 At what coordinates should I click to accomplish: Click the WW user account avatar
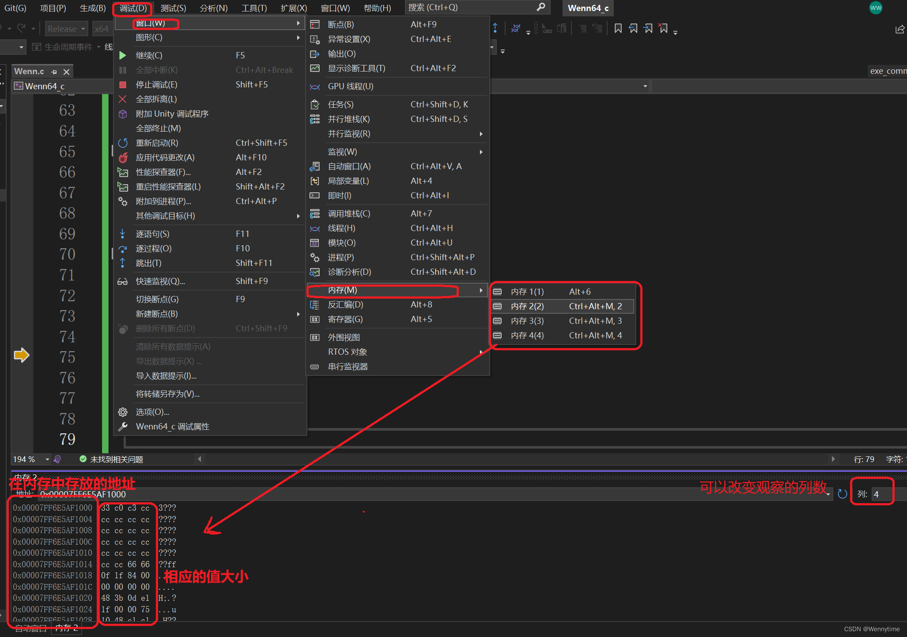point(876,8)
